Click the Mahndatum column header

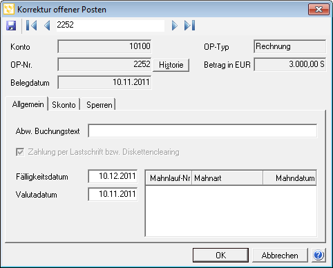(289, 178)
